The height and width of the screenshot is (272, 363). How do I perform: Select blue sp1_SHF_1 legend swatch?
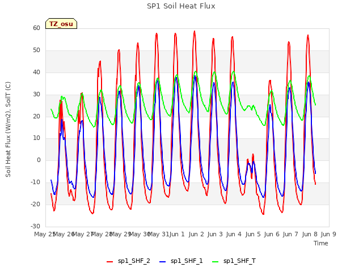click(163, 262)
